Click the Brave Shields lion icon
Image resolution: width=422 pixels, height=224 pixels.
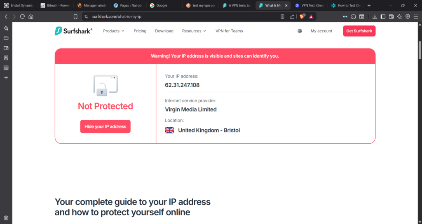302,16
